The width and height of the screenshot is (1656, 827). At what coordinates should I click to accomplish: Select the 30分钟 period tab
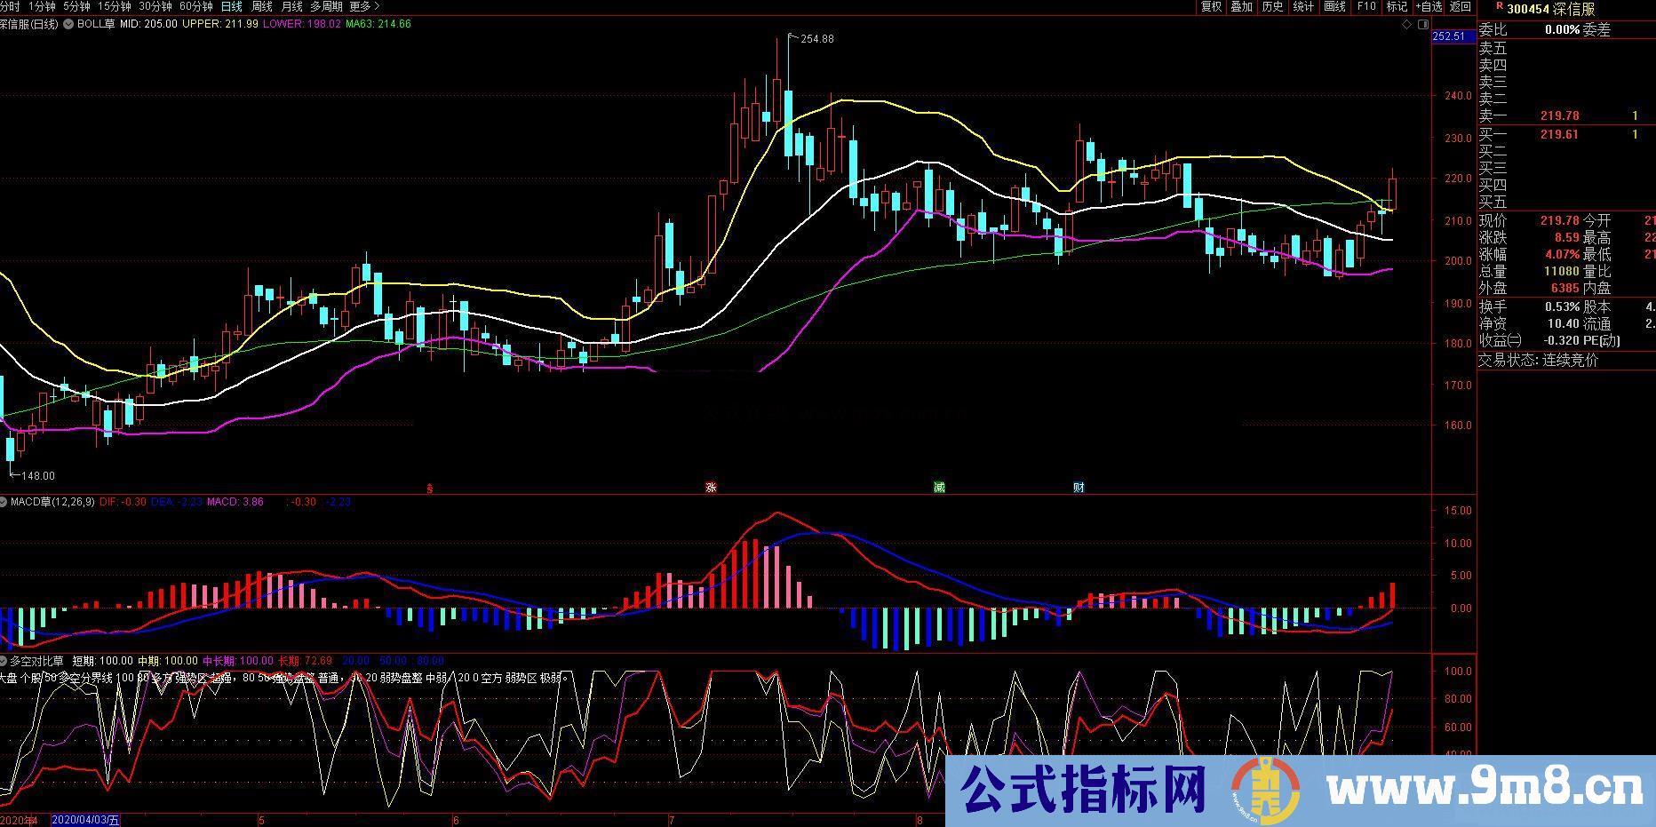[x=155, y=6]
